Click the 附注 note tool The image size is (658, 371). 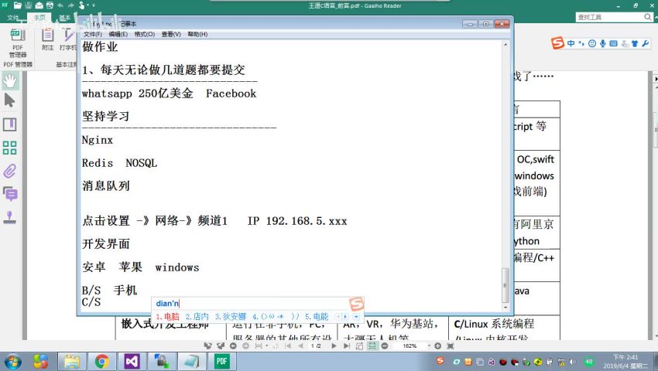click(48, 40)
